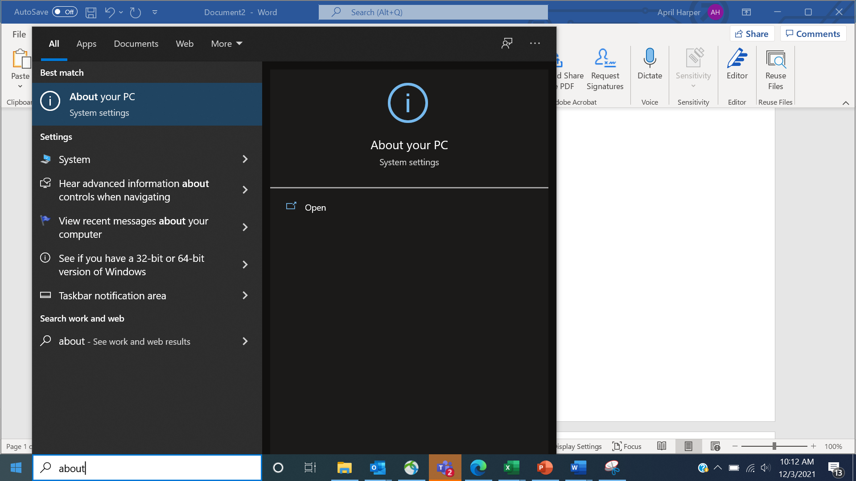The image size is (856, 481).
Task: Open search panel options ellipsis
Action: 535,43
